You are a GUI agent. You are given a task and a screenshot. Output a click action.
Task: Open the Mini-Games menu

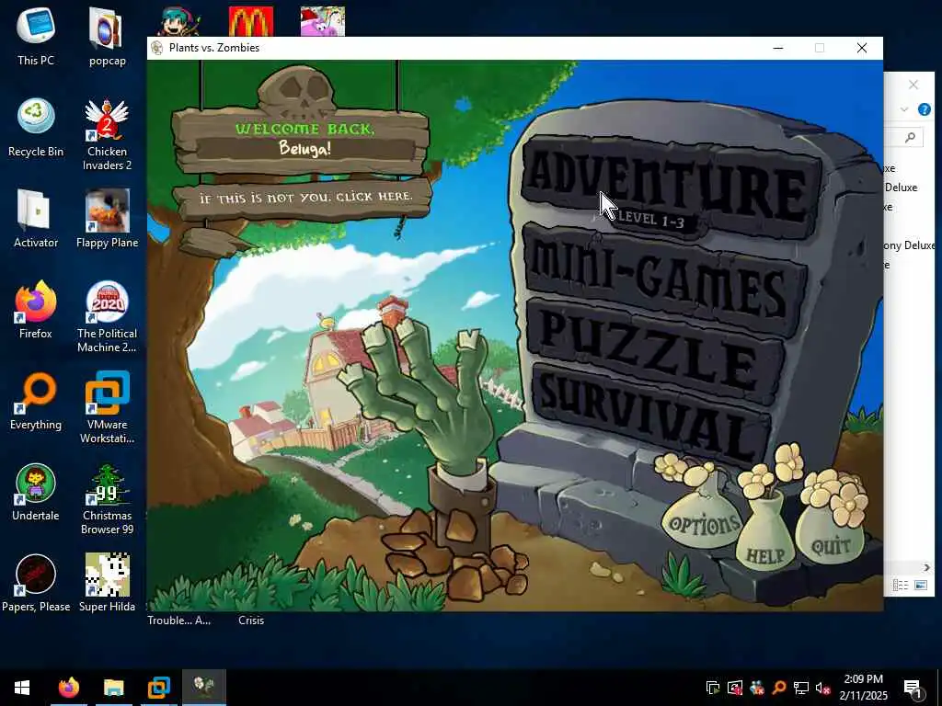(x=664, y=279)
